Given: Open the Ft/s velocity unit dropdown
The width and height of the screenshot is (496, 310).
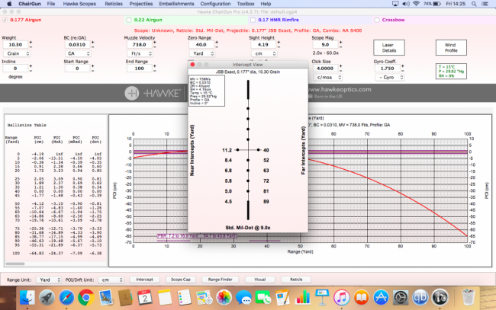Looking at the screenshot, I should [140, 53].
